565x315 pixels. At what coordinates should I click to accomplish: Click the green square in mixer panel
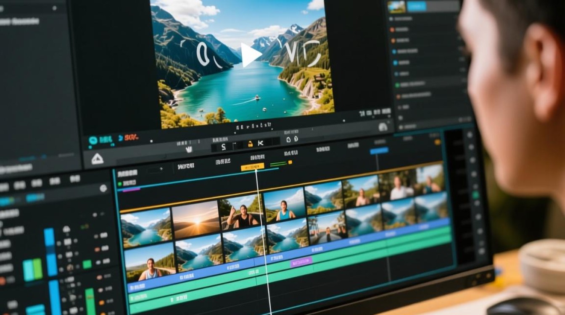coord(87,264)
